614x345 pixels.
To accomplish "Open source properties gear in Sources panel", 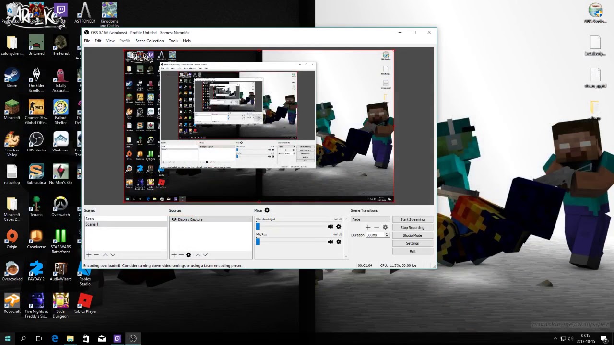I will coord(189,255).
